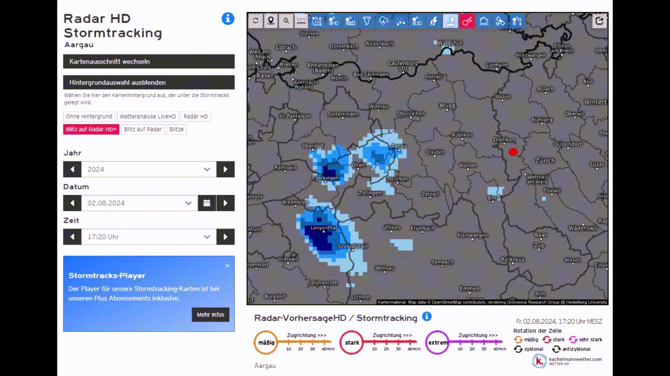Screen dimensions: 670x376
Task: Switch background to 'Wetteranalyse LiveHD'
Action: click(x=148, y=116)
